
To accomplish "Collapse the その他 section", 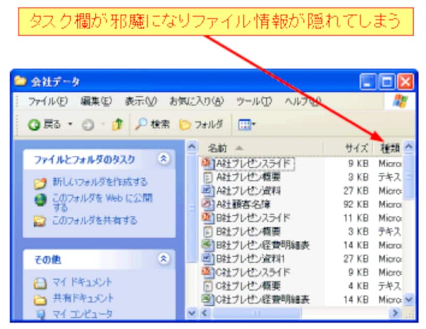I will 163,259.
